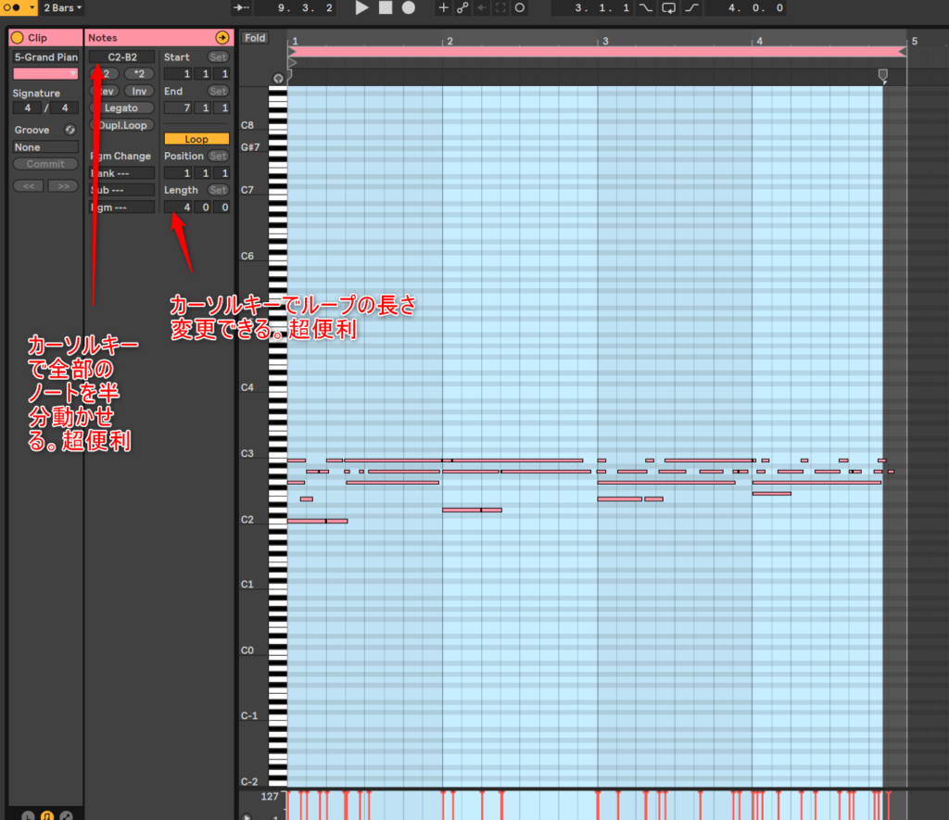Show the Notes box via music-note icon
The image size is (949, 820).
[46, 815]
